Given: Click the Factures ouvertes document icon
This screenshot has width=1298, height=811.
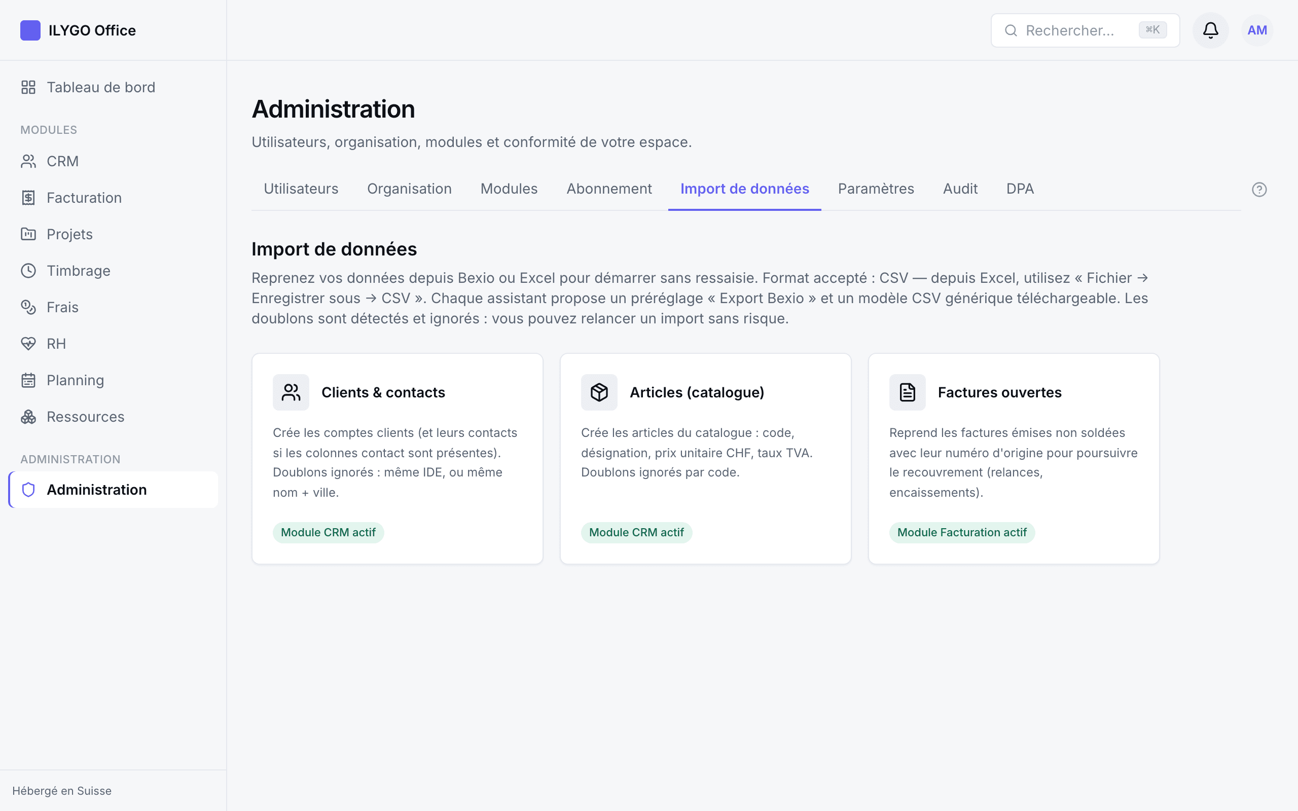Looking at the screenshot, I should (x=907, y=392).
